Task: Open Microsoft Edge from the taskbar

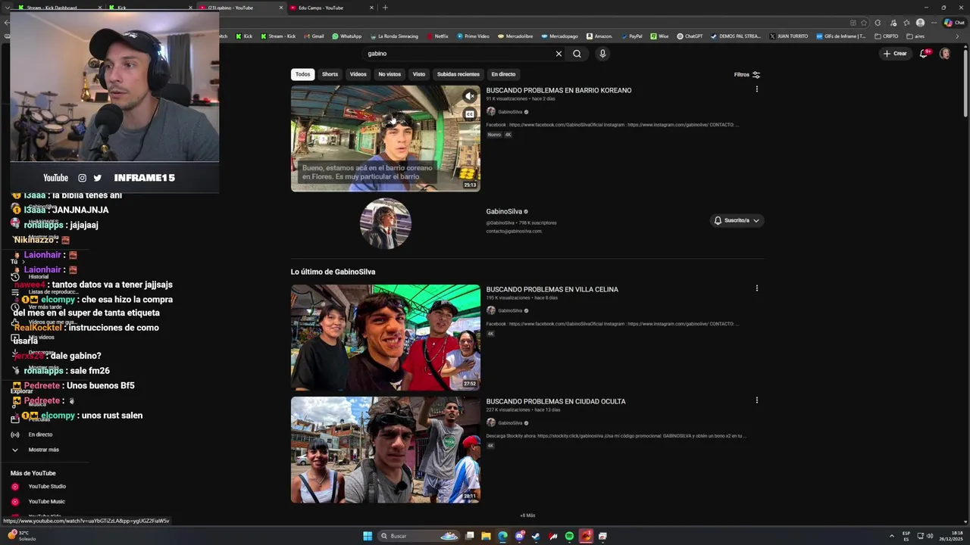Action: [x=502, y=536]
